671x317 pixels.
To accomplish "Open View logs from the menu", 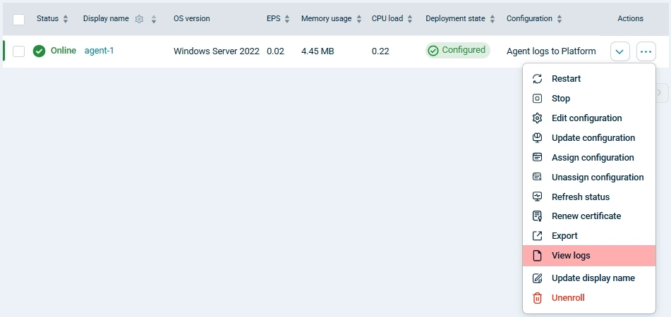I will click(x=589, y=256).
